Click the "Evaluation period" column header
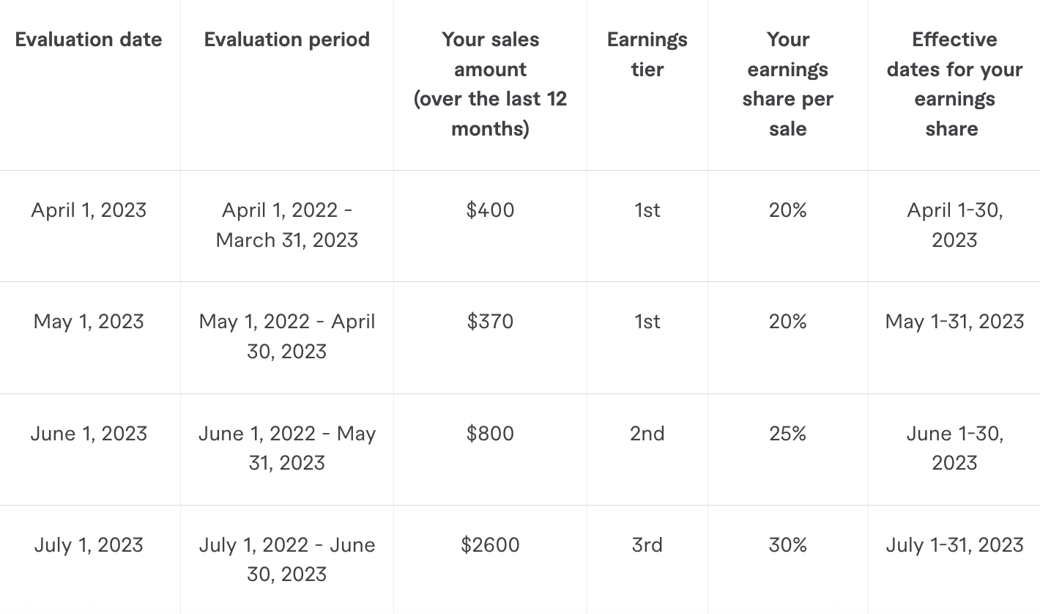 click(287, 40)
